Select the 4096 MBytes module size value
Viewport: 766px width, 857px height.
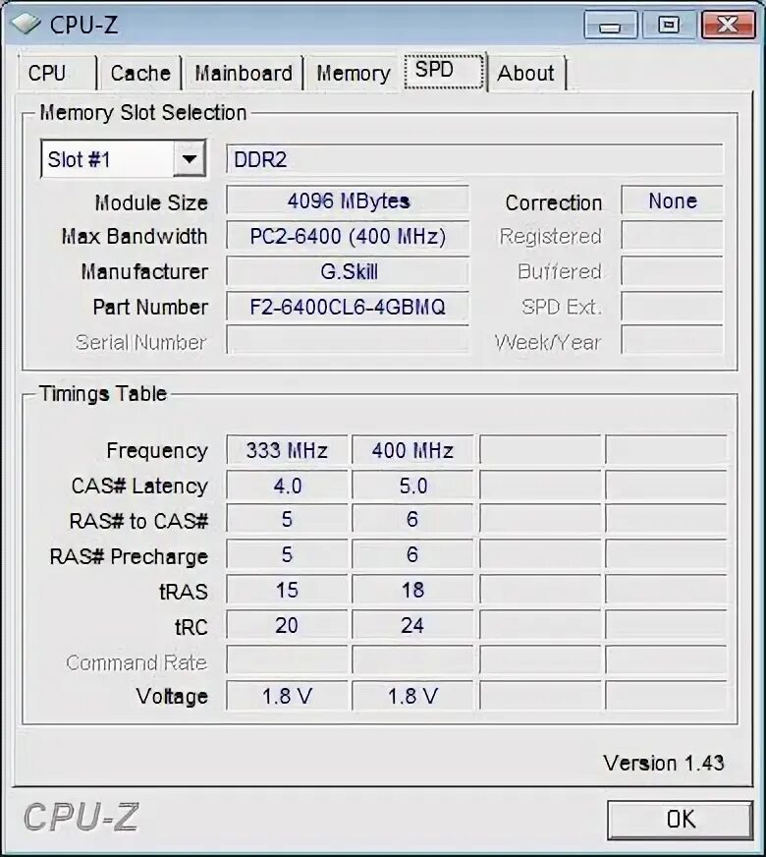(x=348, y=200)
